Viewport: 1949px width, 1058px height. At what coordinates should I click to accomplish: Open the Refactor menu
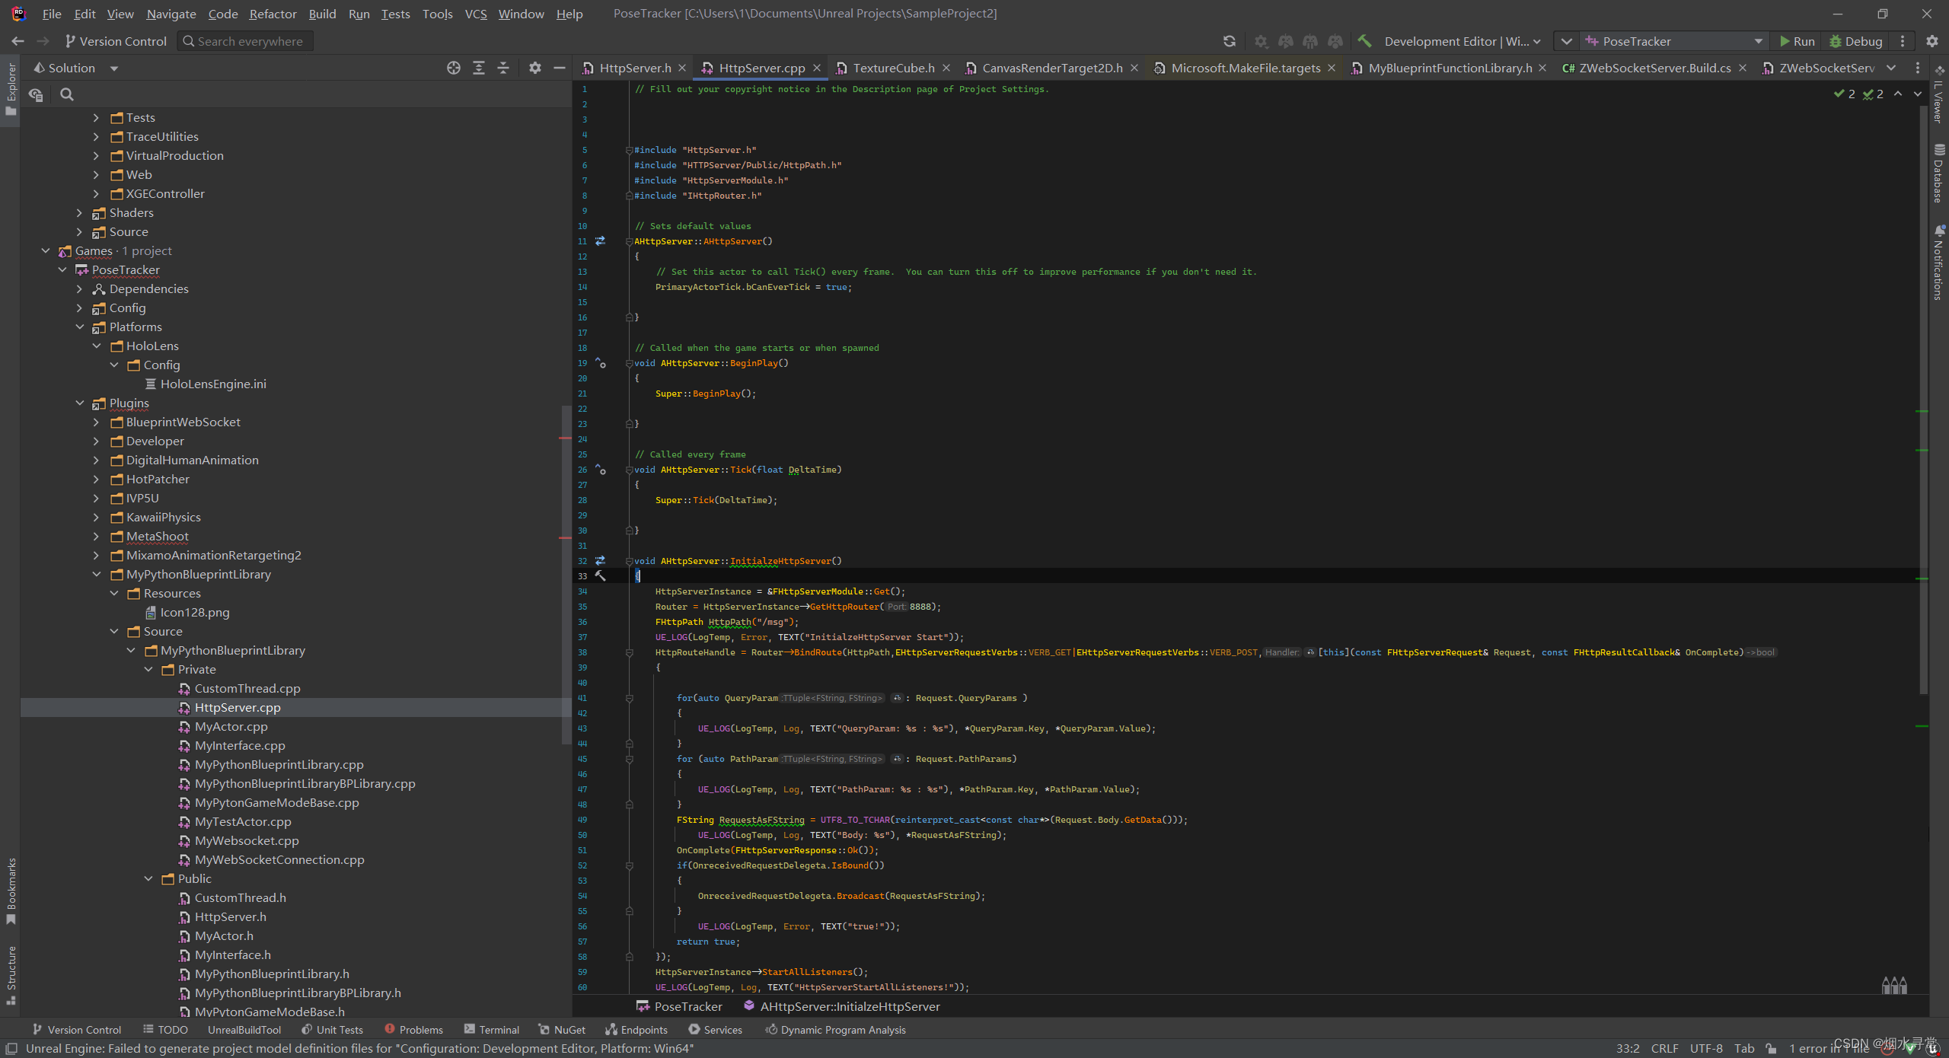[273, 14]
